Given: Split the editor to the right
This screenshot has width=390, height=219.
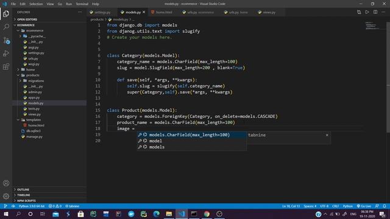Looking at the screenshot, I should pos(375,12).
